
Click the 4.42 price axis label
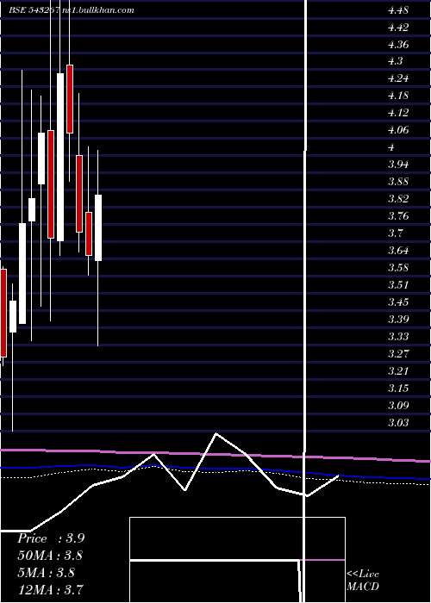pyautogui.click(x=398, y=28)
